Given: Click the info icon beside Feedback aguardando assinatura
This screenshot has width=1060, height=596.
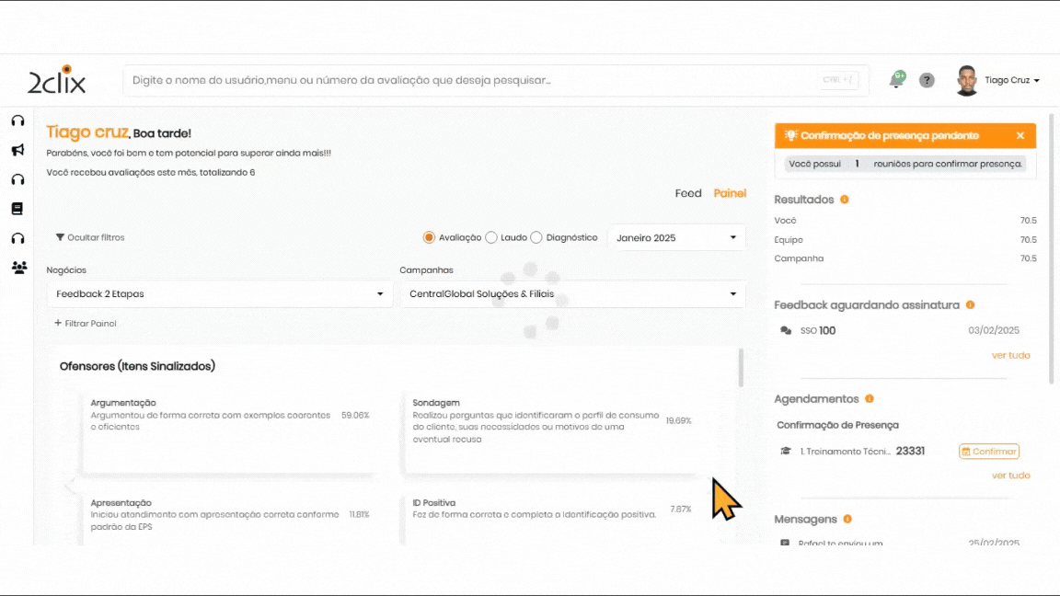Looking at the screenshot, I should [x=970, y=304].
